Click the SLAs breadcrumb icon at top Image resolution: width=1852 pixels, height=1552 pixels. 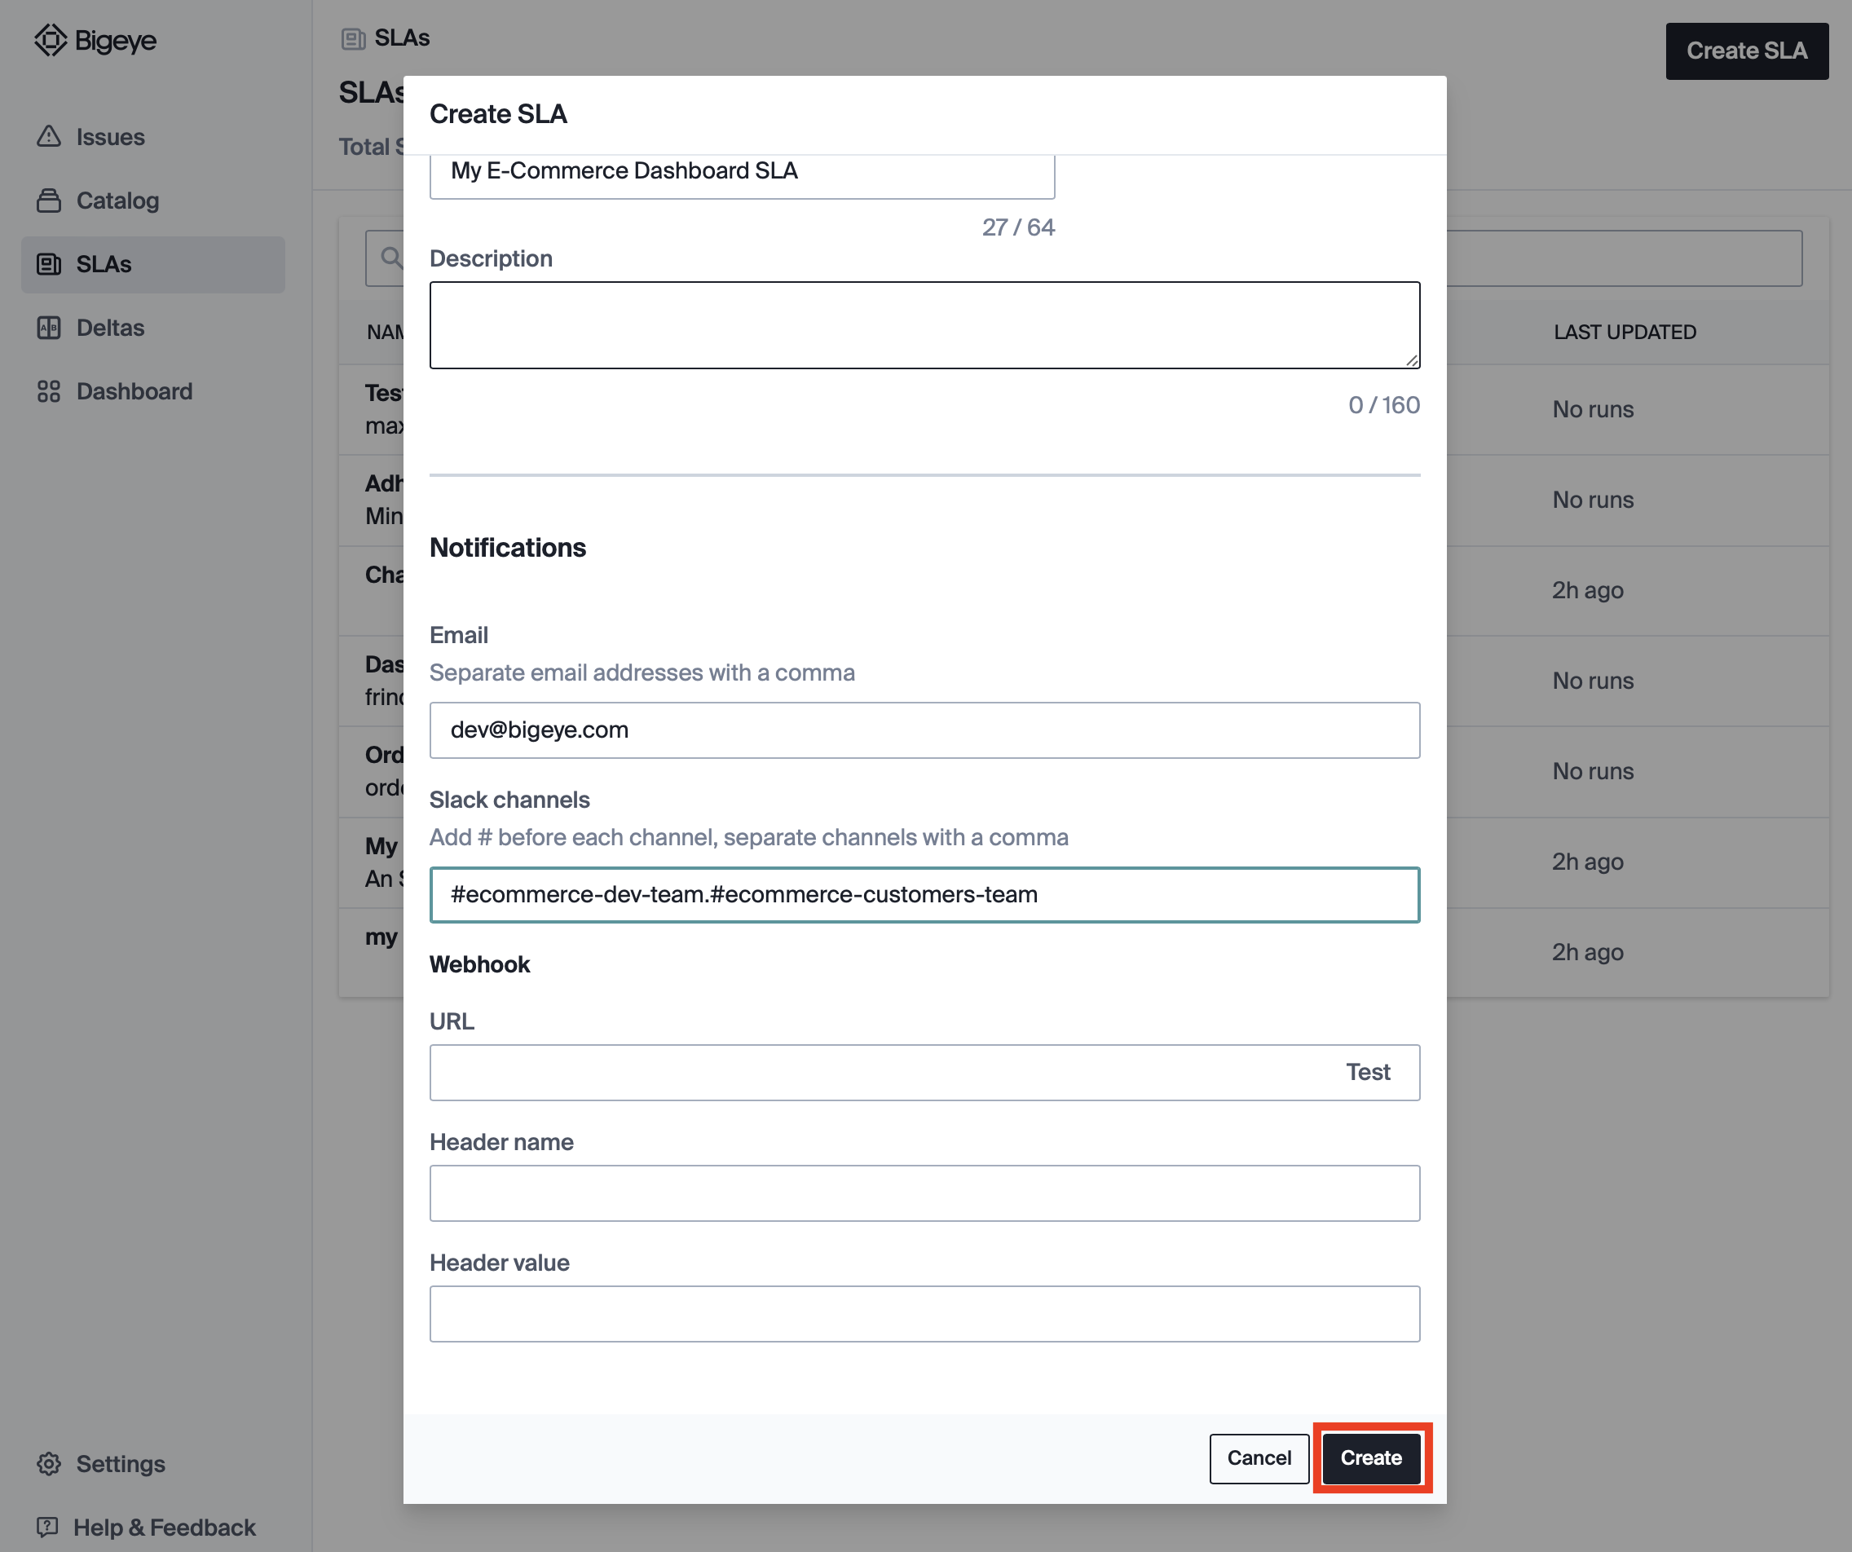pos(353,38)
